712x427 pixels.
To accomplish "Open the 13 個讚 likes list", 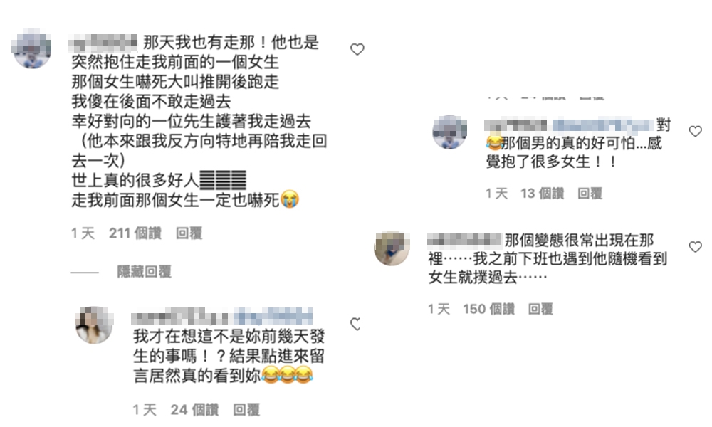I will click(x=542, y=194).
